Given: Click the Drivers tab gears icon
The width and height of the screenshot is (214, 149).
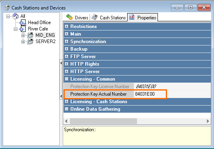Looking at the screenshot, I should point(69,17).
